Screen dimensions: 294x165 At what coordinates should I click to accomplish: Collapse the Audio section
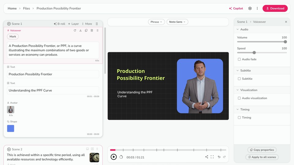(x=238, y=29)
